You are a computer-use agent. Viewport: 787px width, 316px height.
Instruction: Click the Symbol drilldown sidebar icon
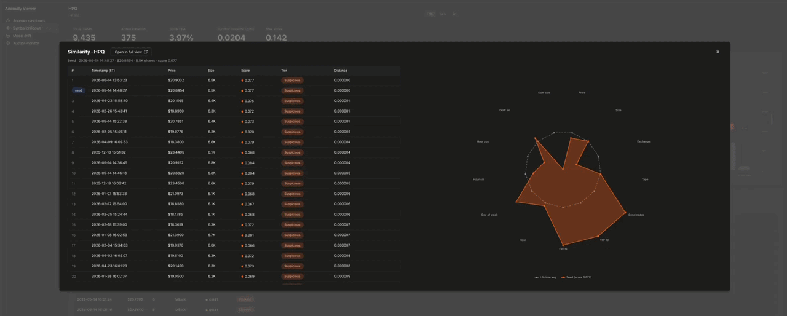click(x=9, y=28)
